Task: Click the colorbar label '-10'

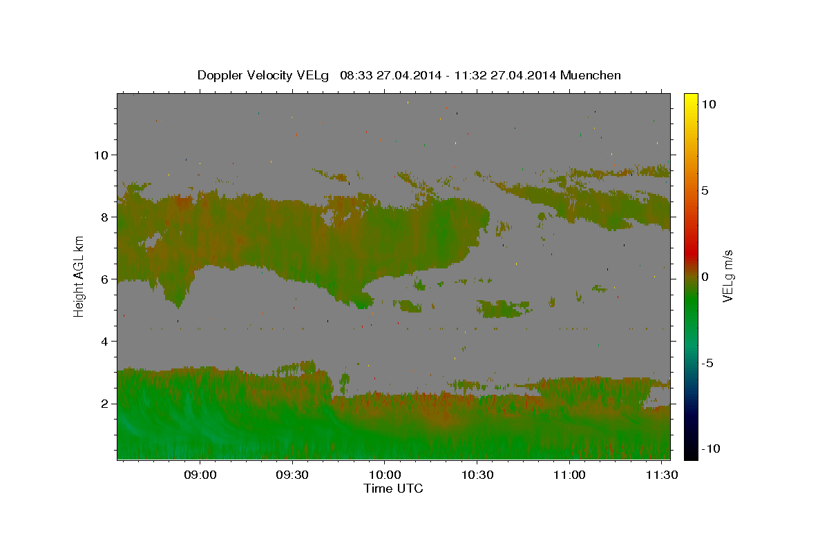Action: point(711,448)
